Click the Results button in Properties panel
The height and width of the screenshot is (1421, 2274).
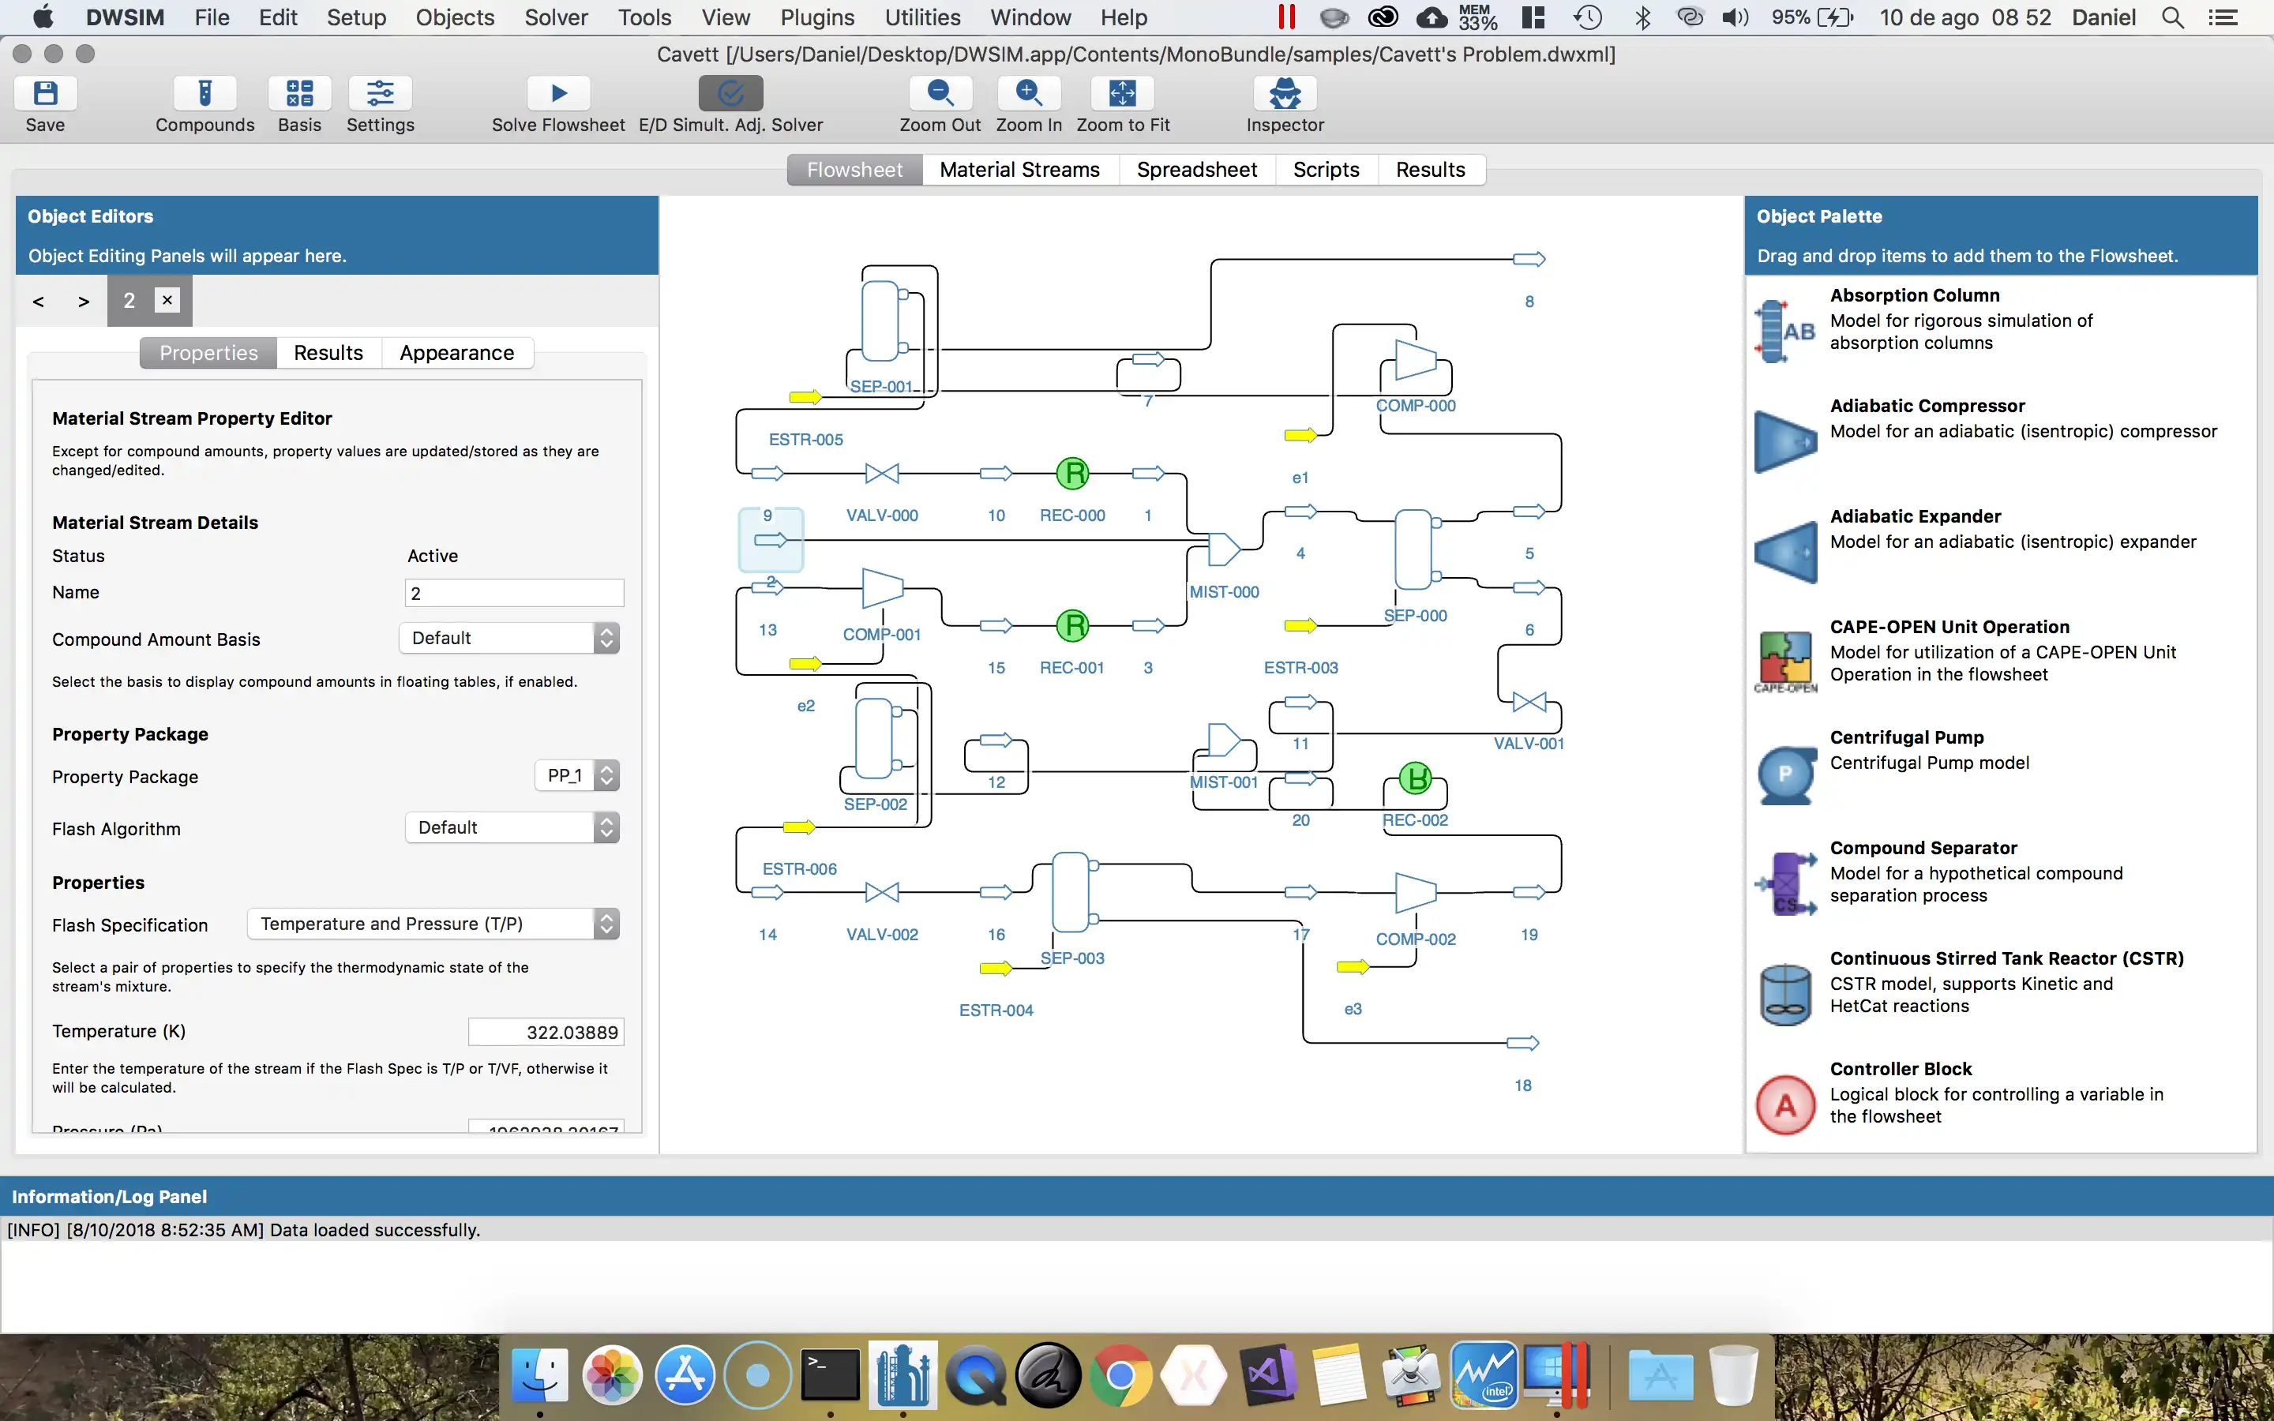328,352
